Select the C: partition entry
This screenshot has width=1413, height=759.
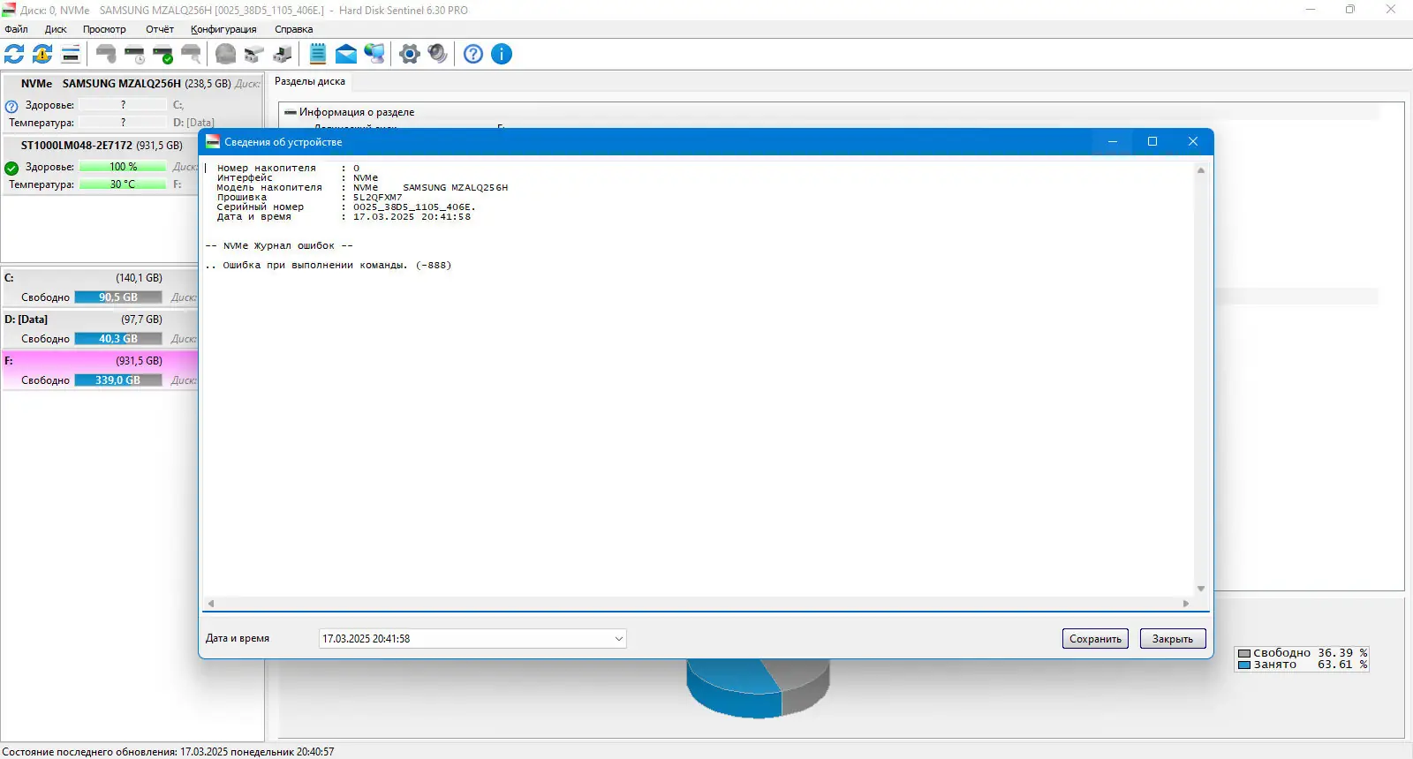tap(101, 288)
